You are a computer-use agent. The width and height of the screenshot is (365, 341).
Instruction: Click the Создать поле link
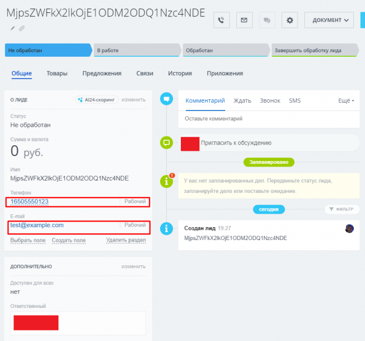point(69,240)
